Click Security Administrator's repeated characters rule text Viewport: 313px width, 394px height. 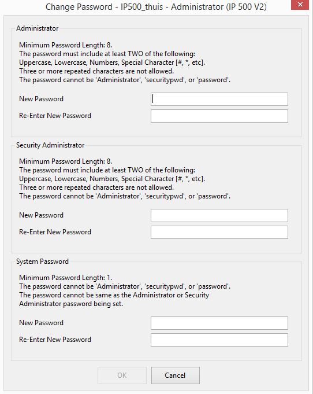coord(96,187)
